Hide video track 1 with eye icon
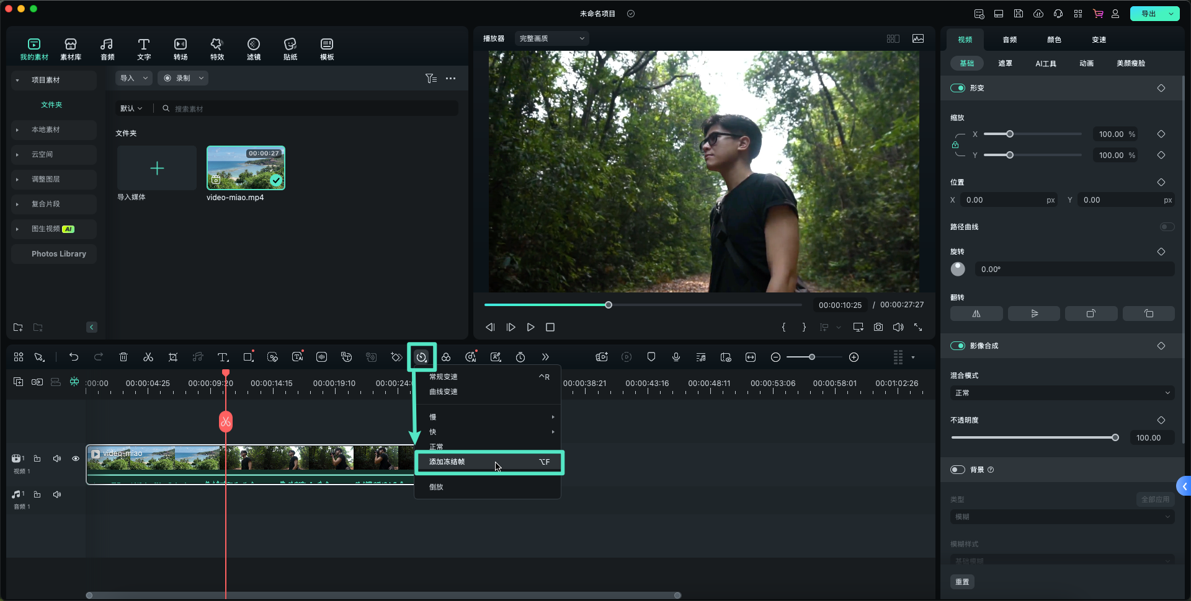 pyautogui.click(x=76, y=458)
